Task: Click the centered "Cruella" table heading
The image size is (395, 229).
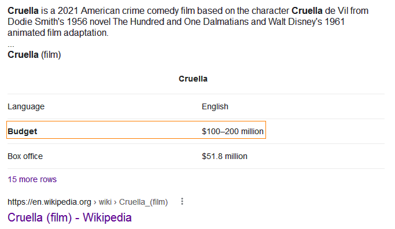Action: (193, 79)
